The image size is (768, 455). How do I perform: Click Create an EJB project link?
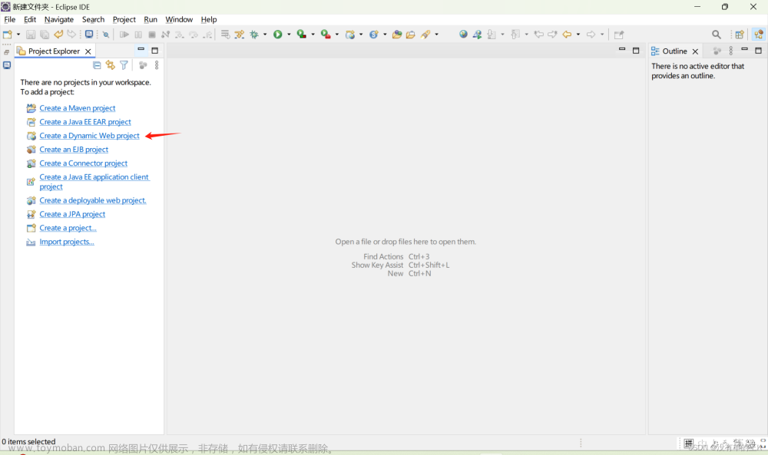point(74,149)
